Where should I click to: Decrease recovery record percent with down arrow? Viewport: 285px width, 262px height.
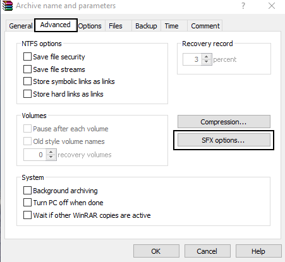pos(207,62)
